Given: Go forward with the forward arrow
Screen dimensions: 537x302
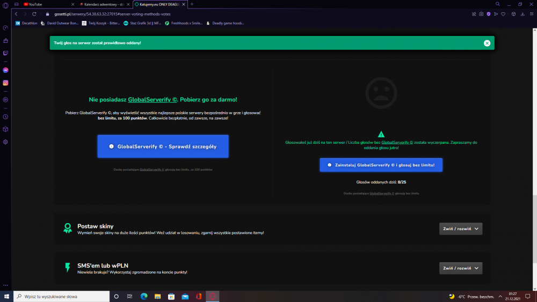Looking at the screenshot, I should coord(25,14).
